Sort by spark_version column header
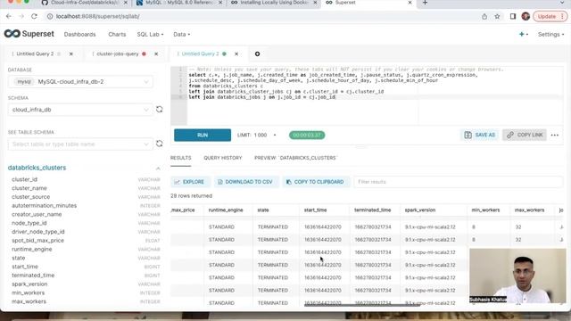This screenshot has width=571, height=321. (x=420, y=210)
